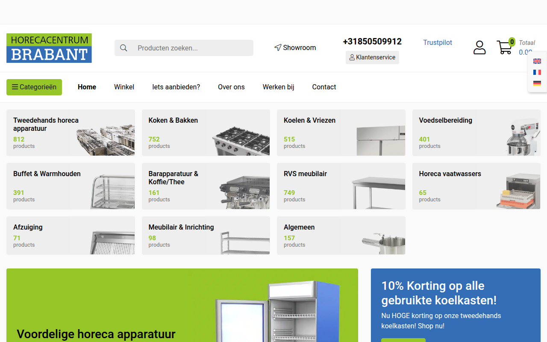Click the Horecacentrum Brabant logo
547x342 pixels.
point(49,48)
